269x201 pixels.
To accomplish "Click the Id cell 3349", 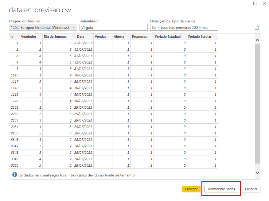I will [x=14, y=159].
